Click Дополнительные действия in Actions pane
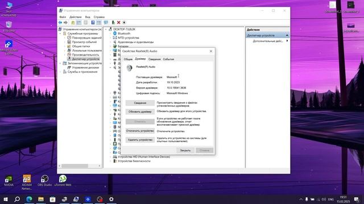Screen dimensions: 364x204 [x=268, y=41]
